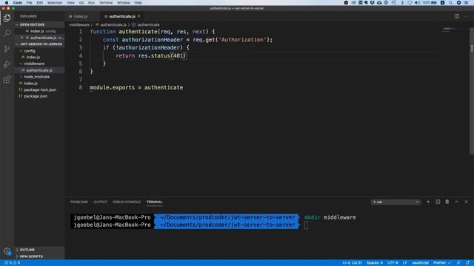
Task: Maximize the panel with the up chevron
Action: tap(457, 202)
